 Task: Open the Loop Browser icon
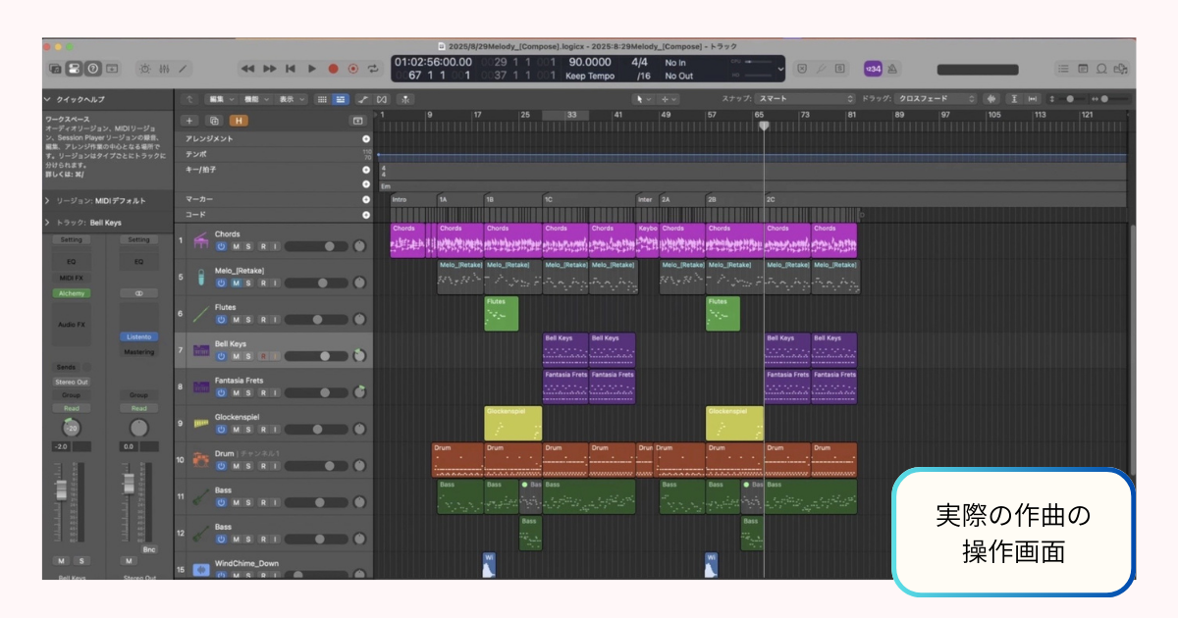click(1101, 69)
